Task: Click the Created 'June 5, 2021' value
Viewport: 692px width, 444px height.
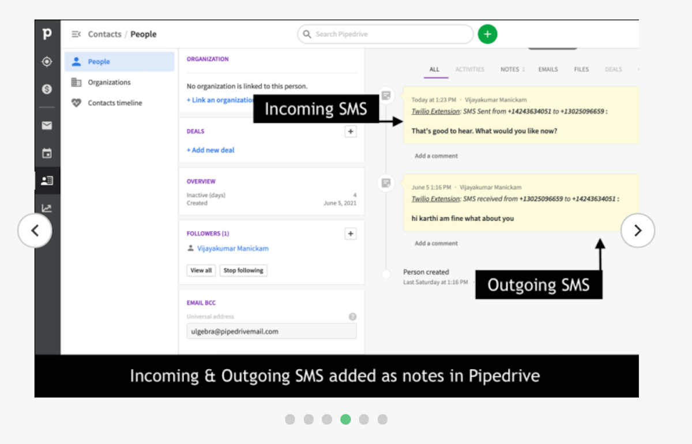Action: coord(340,204)
